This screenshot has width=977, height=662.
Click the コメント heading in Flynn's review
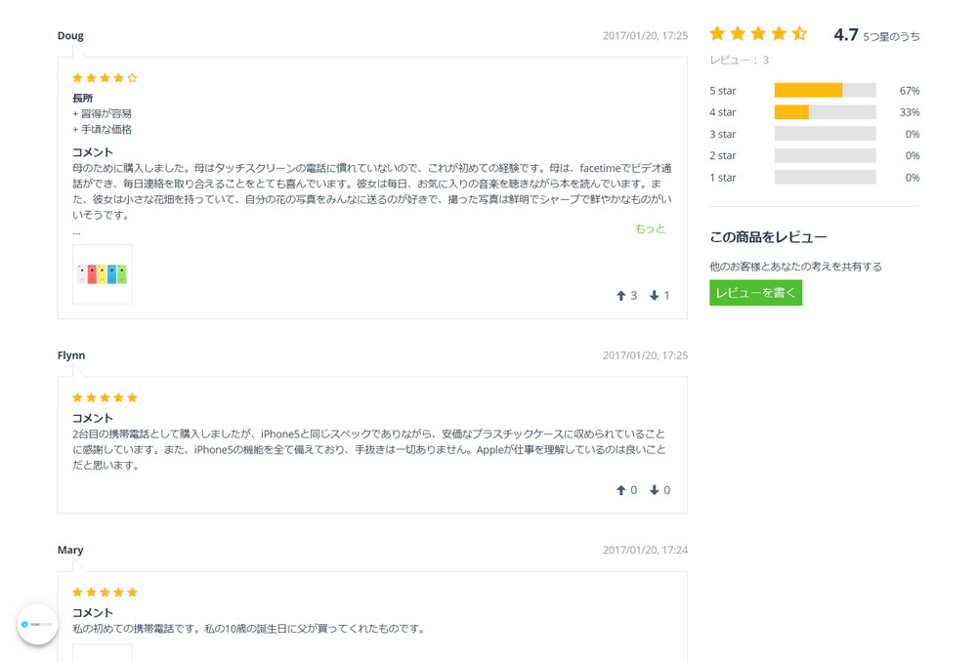(x=92, y=418)
